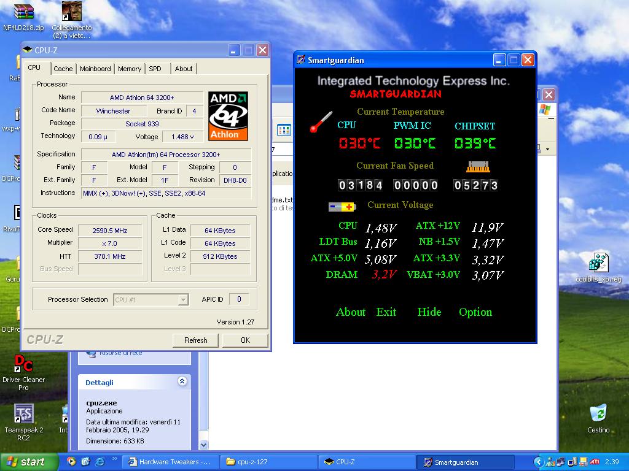
Task: Switch to the Cache tab in CPU-Z
Action: pyautogui.click(x=63, y=69)
